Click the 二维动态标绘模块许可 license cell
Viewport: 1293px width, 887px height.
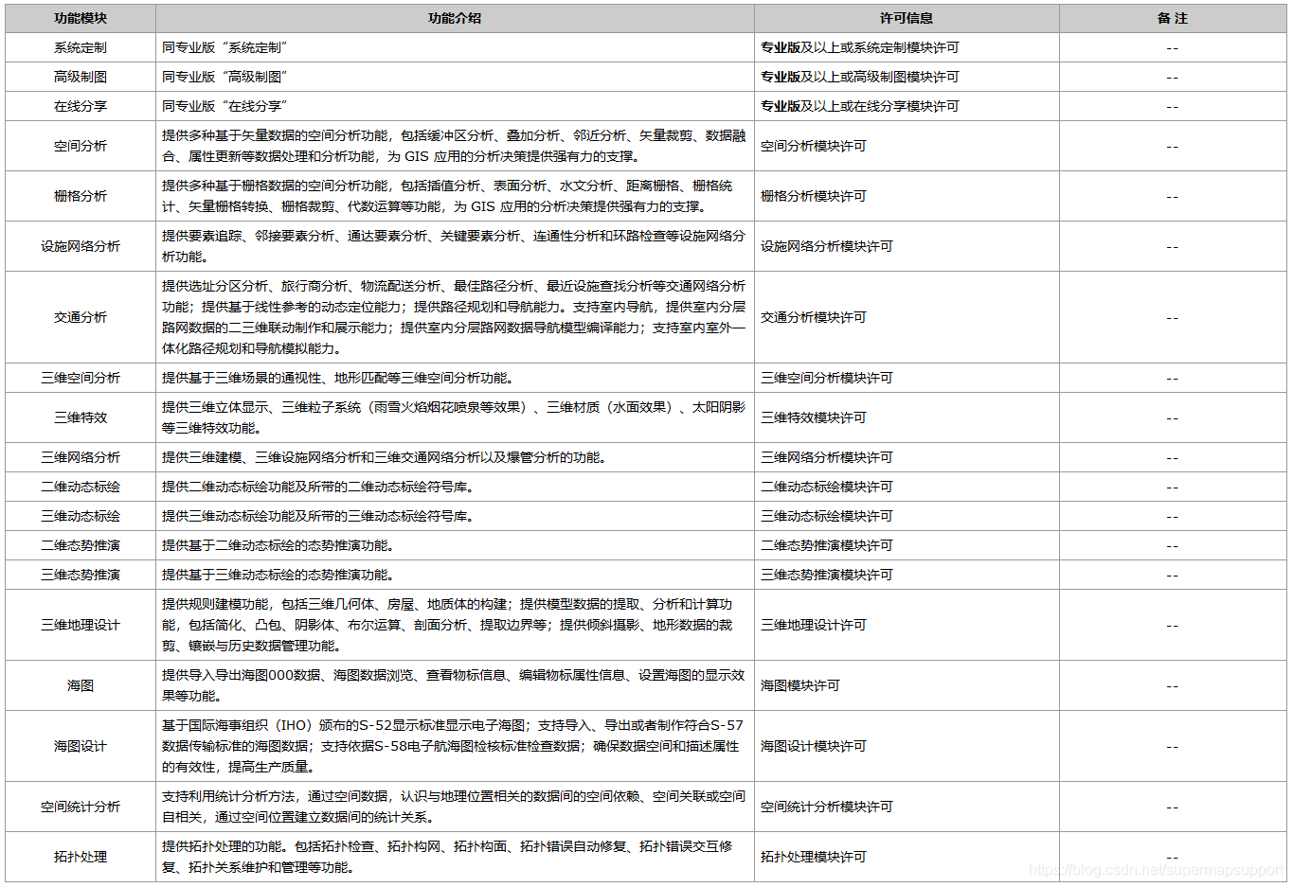[907, 487]
